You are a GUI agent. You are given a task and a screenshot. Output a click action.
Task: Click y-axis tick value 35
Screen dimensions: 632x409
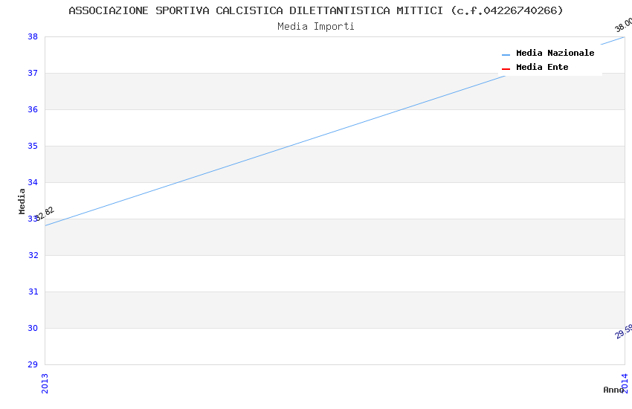click(x=33, y=146)
